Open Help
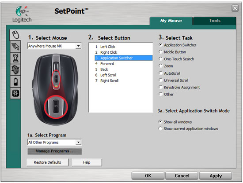The width and height of the screenshot is (243, 183). [87, 162]
